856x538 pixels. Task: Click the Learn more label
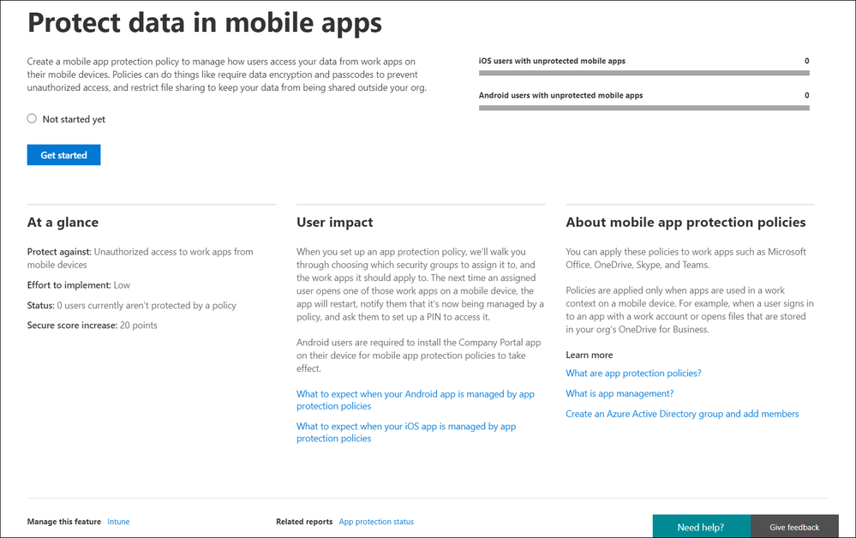tap(589, 355)
